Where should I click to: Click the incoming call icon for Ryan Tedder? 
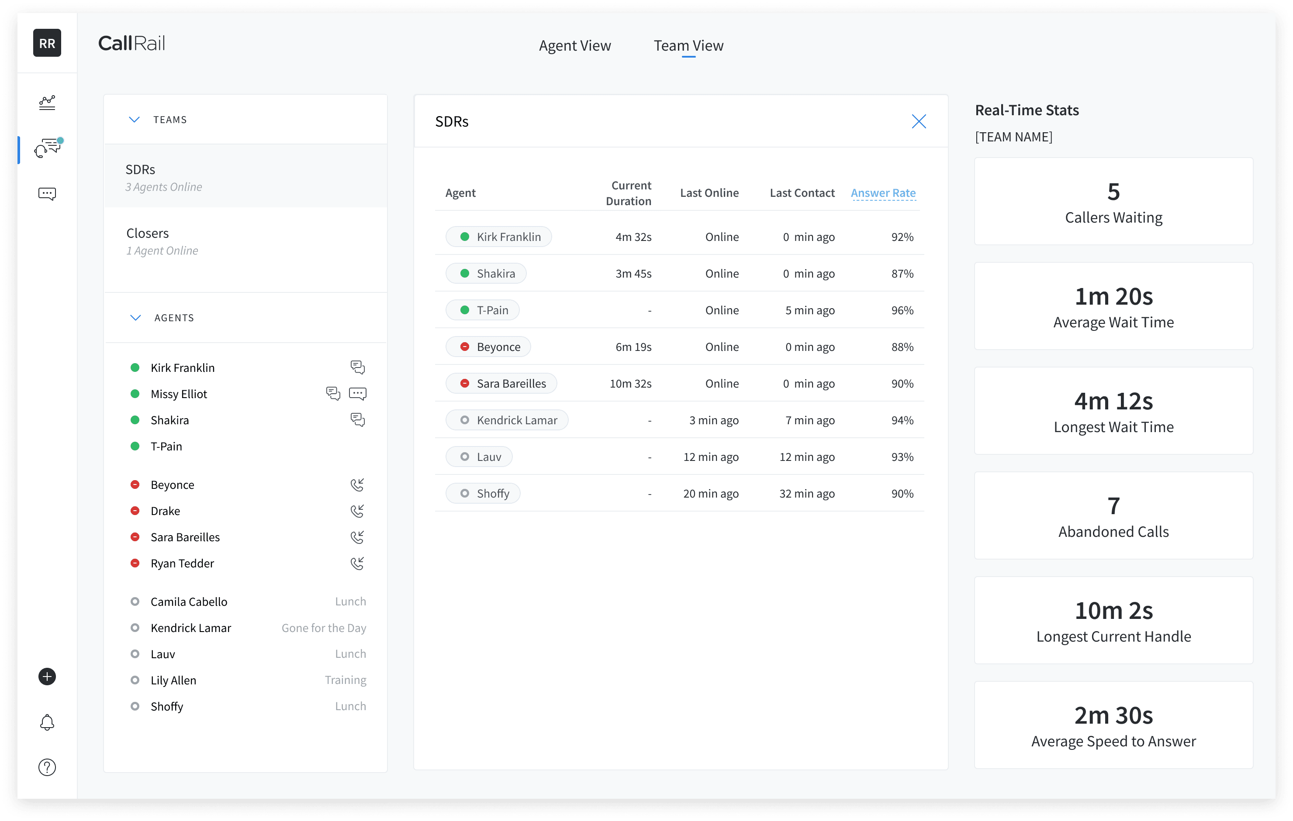pos(357,563)
